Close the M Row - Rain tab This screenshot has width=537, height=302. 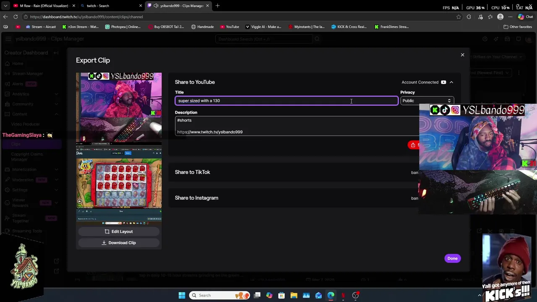(74, 6)
